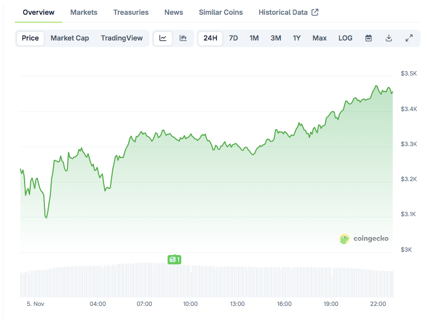
Task: Click the CoinGecko logo watermark
Action: 364,239
